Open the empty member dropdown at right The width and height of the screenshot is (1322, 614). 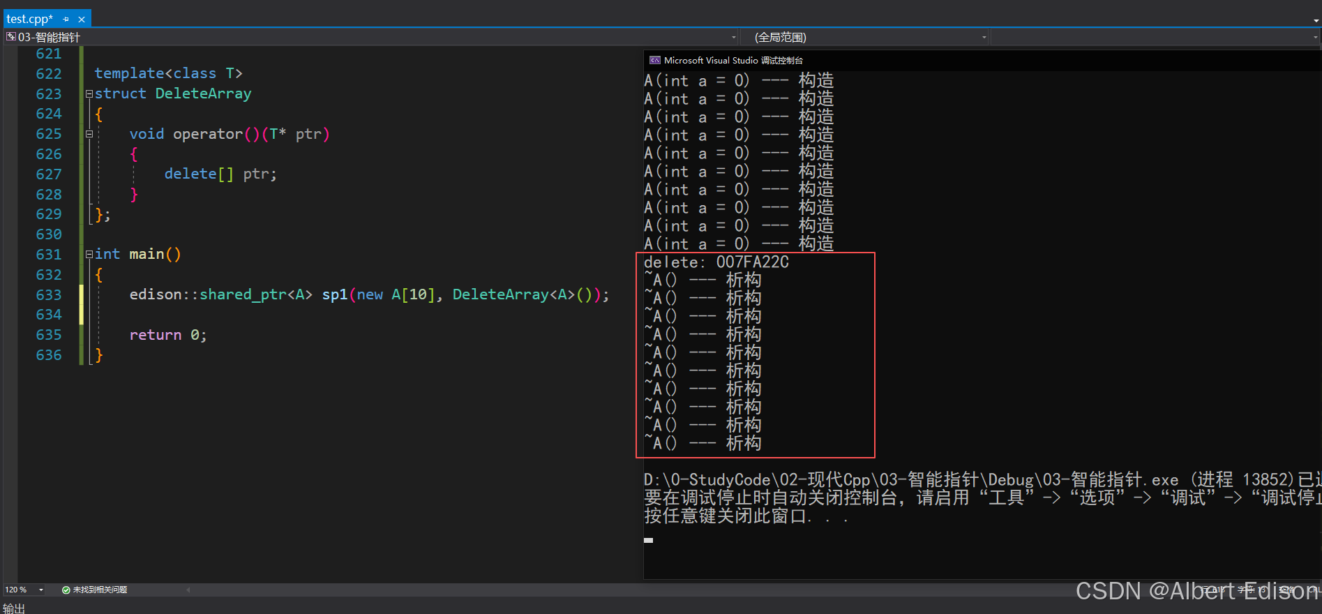[x=1316, y=37]
